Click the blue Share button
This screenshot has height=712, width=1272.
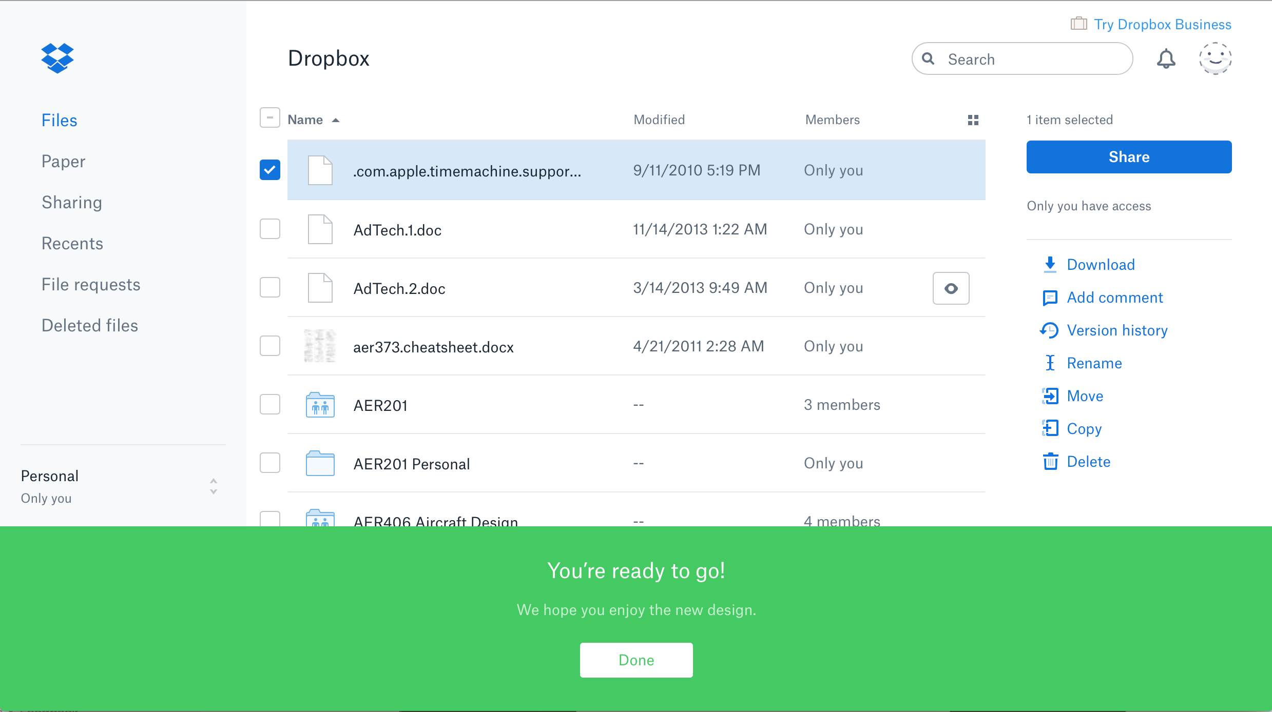[1129, 157]
